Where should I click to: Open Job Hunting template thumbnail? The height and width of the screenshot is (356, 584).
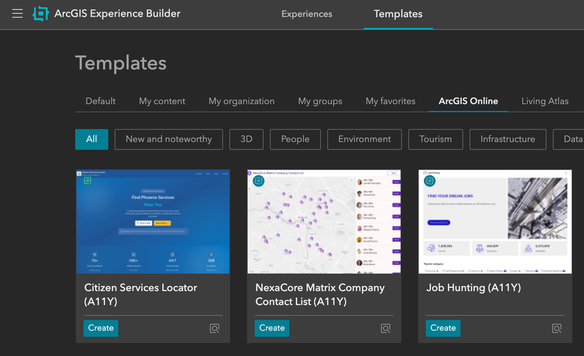495,222
